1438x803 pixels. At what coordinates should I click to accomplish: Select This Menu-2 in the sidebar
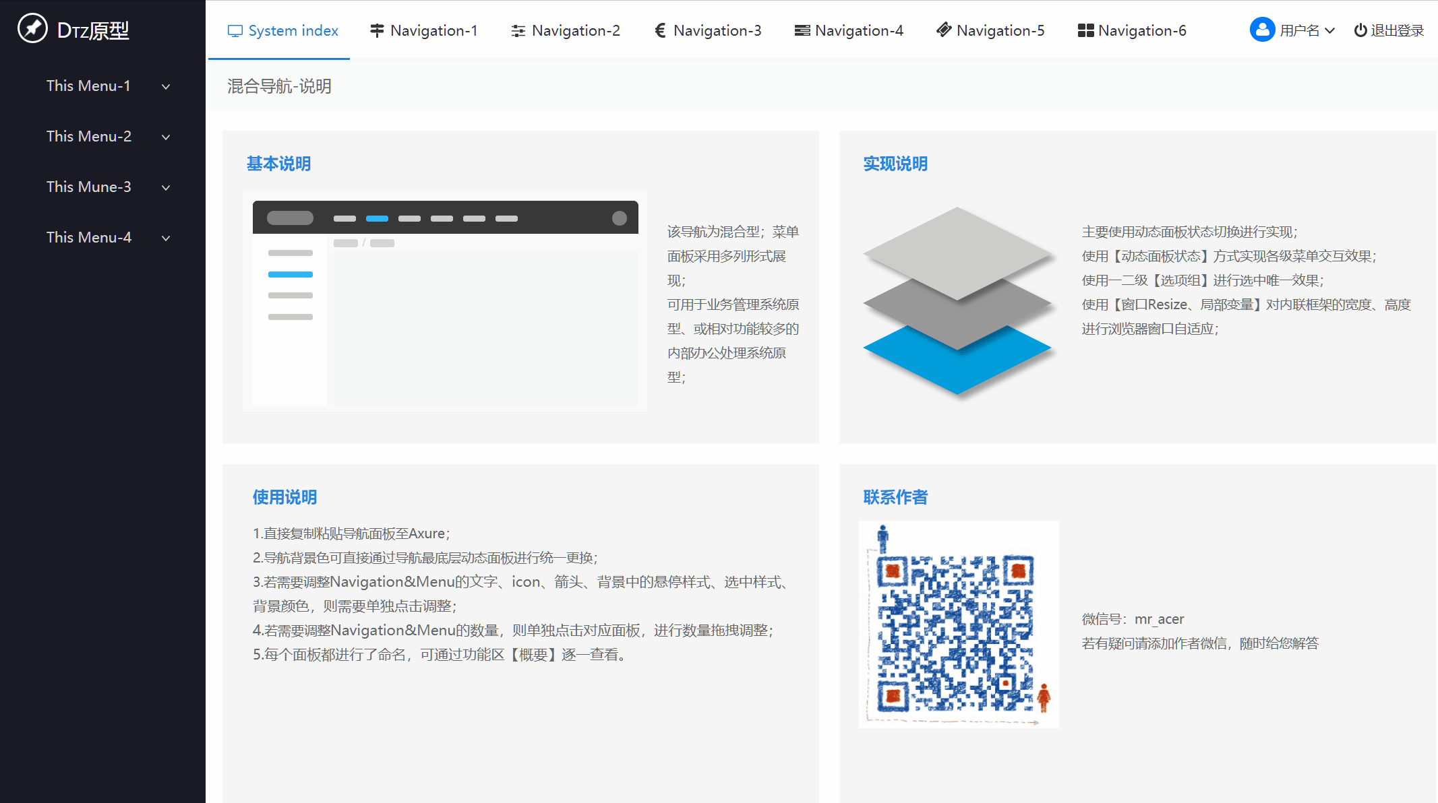(x=102, y=136)
